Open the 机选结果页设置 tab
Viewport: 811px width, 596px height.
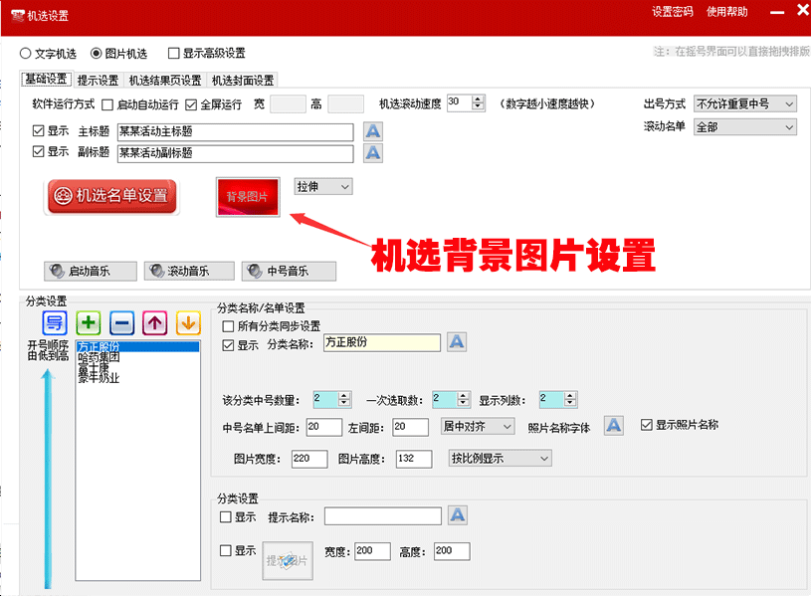pyautogui.click(x=165, y=81)
